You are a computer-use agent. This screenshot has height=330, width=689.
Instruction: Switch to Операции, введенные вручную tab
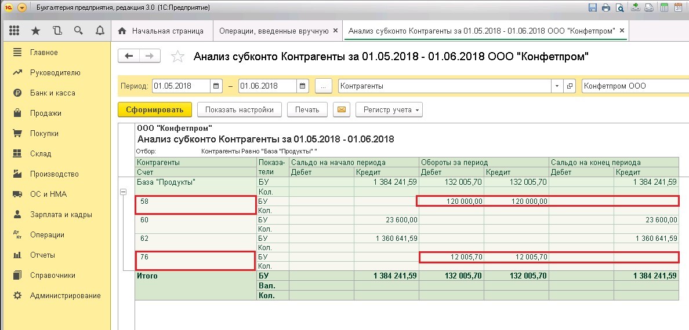pos(274,31)
